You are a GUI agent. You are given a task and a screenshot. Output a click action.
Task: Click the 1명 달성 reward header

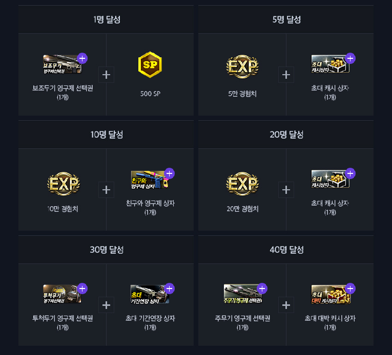tap(106, 19)
